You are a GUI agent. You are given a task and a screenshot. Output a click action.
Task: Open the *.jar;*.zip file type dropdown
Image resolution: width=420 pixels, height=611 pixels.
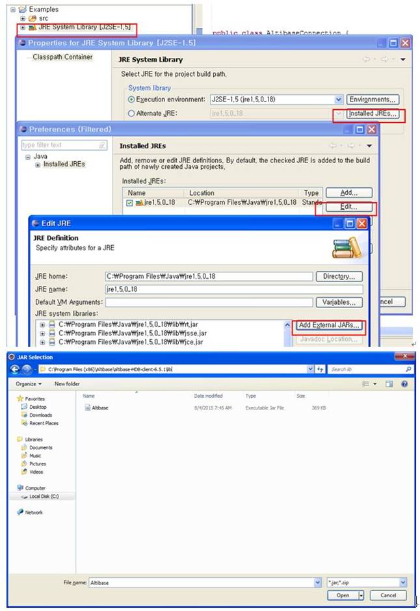(x=403, y=582)
